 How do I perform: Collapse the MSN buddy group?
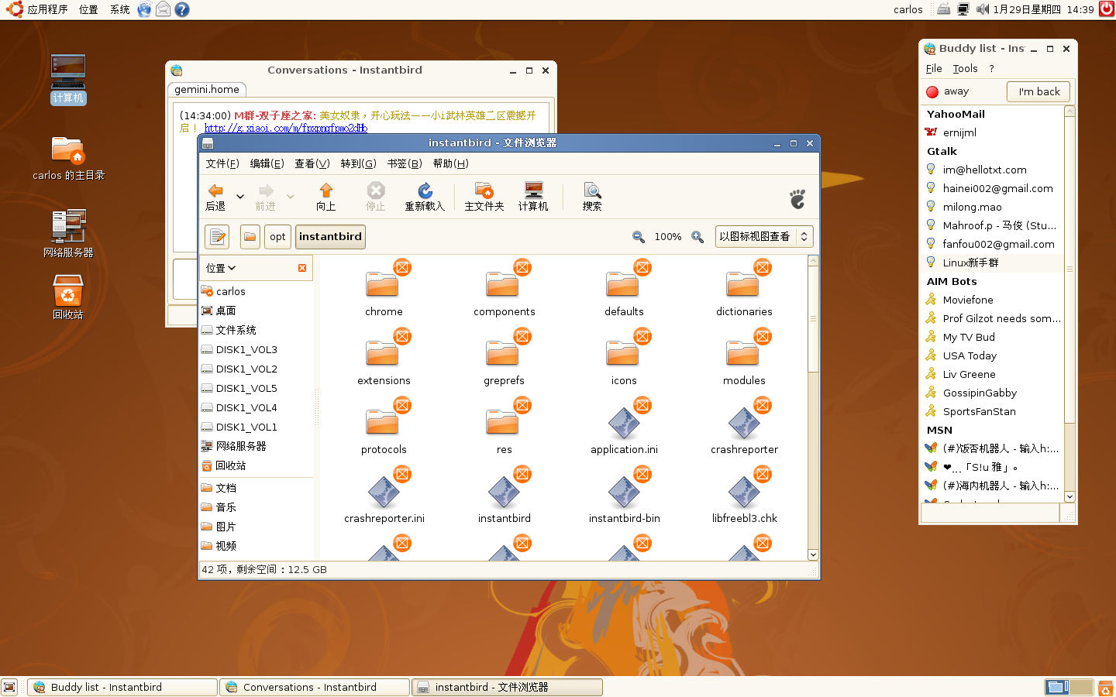pyautogui.click(x=939, y=430)
